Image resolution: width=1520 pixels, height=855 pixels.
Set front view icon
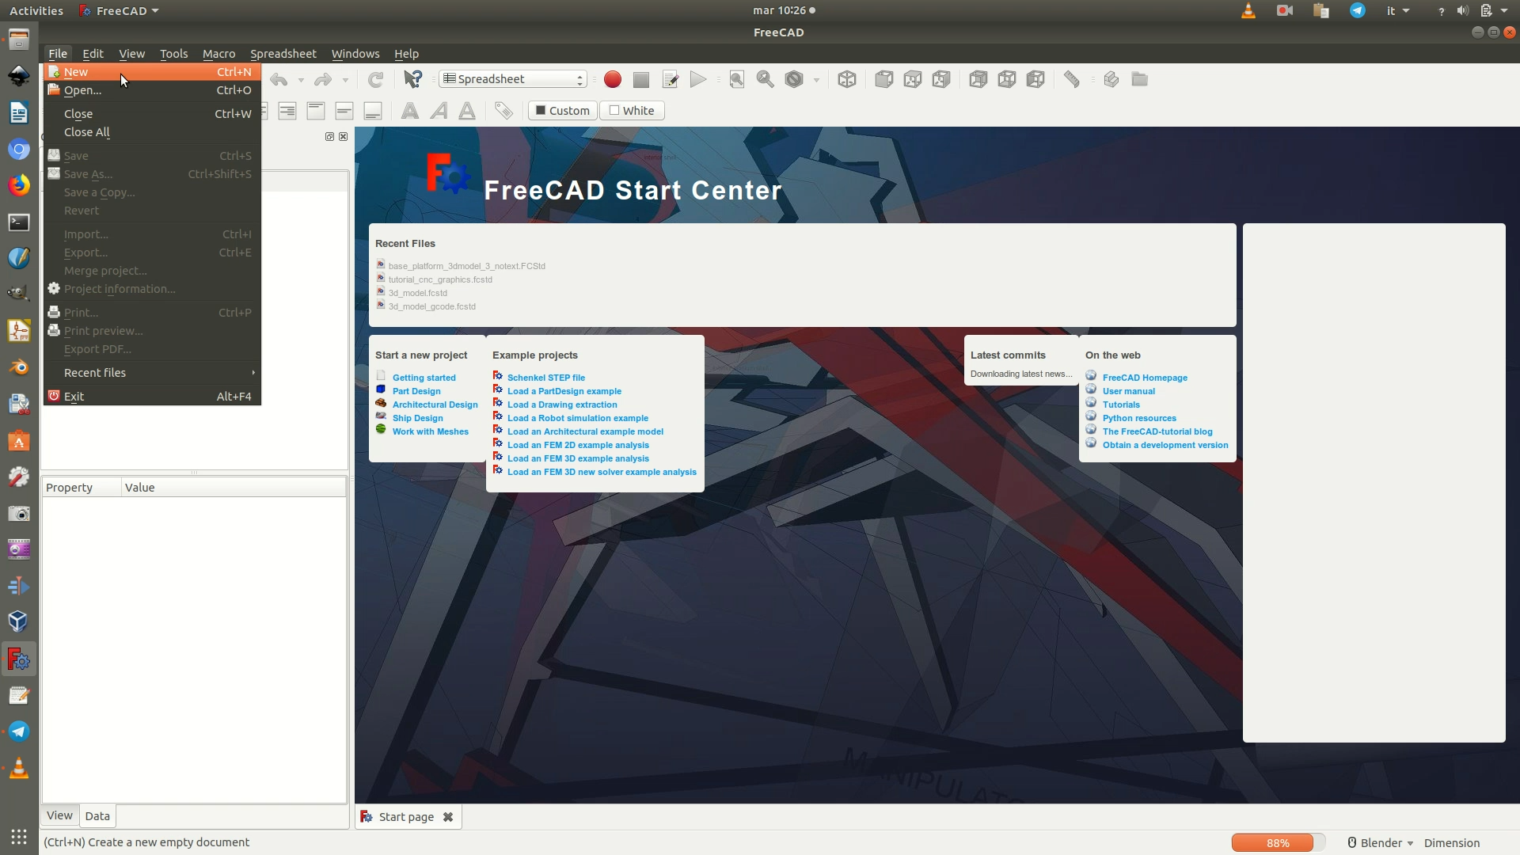[884, 79]
